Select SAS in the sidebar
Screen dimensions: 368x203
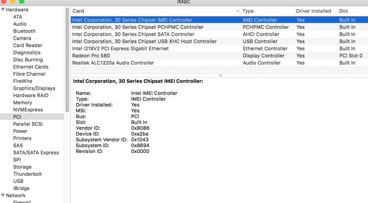(x=18, y=146)
